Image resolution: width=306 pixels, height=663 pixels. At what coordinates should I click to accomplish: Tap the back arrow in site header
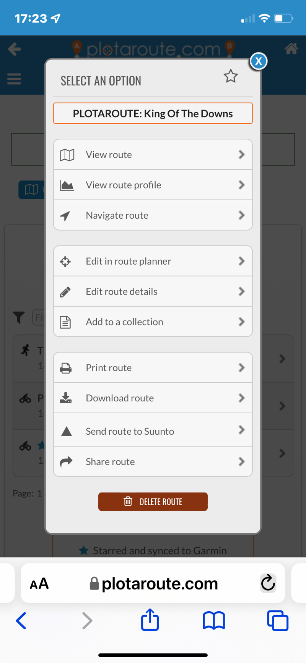(x=15, y=49)
